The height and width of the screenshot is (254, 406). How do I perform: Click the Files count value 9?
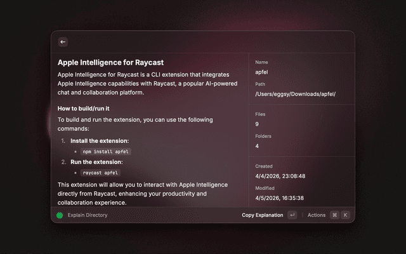coord(257,124)
